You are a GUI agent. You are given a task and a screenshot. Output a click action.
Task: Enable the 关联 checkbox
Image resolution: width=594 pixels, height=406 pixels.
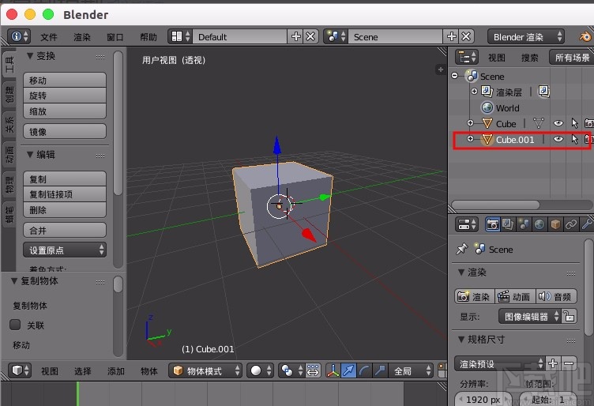pos(15,325)
